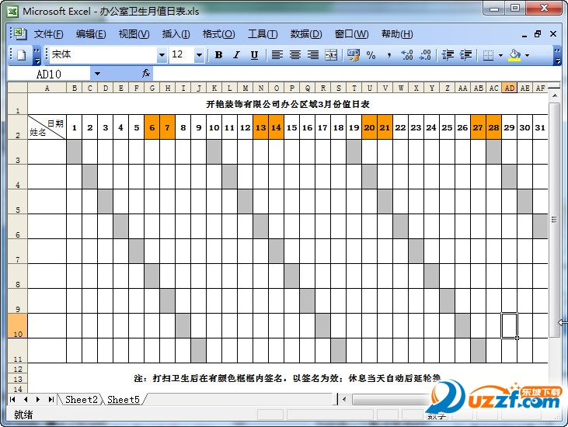
Task: Close the workbook document window
Action: (x=553, y=34)
